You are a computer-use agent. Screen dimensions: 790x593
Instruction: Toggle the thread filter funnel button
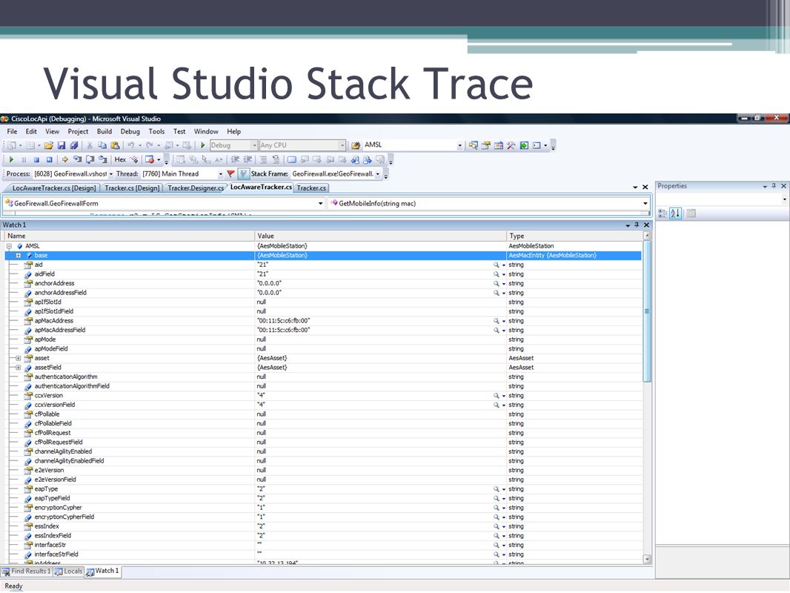[x=243, y=173]
